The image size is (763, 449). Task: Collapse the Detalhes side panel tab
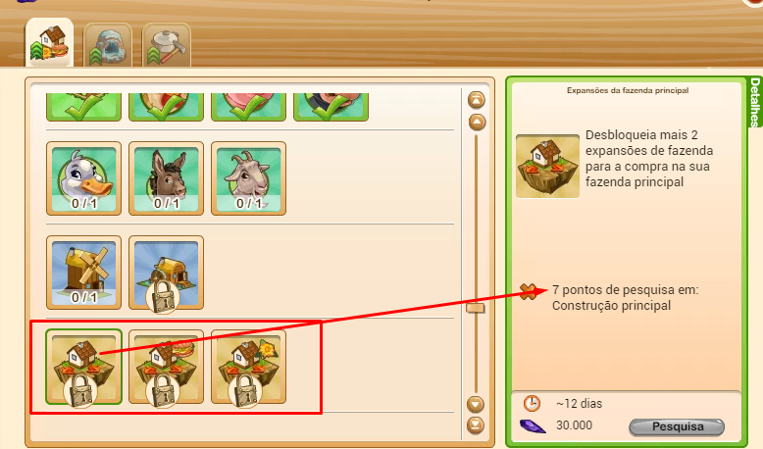pos(755,101)
